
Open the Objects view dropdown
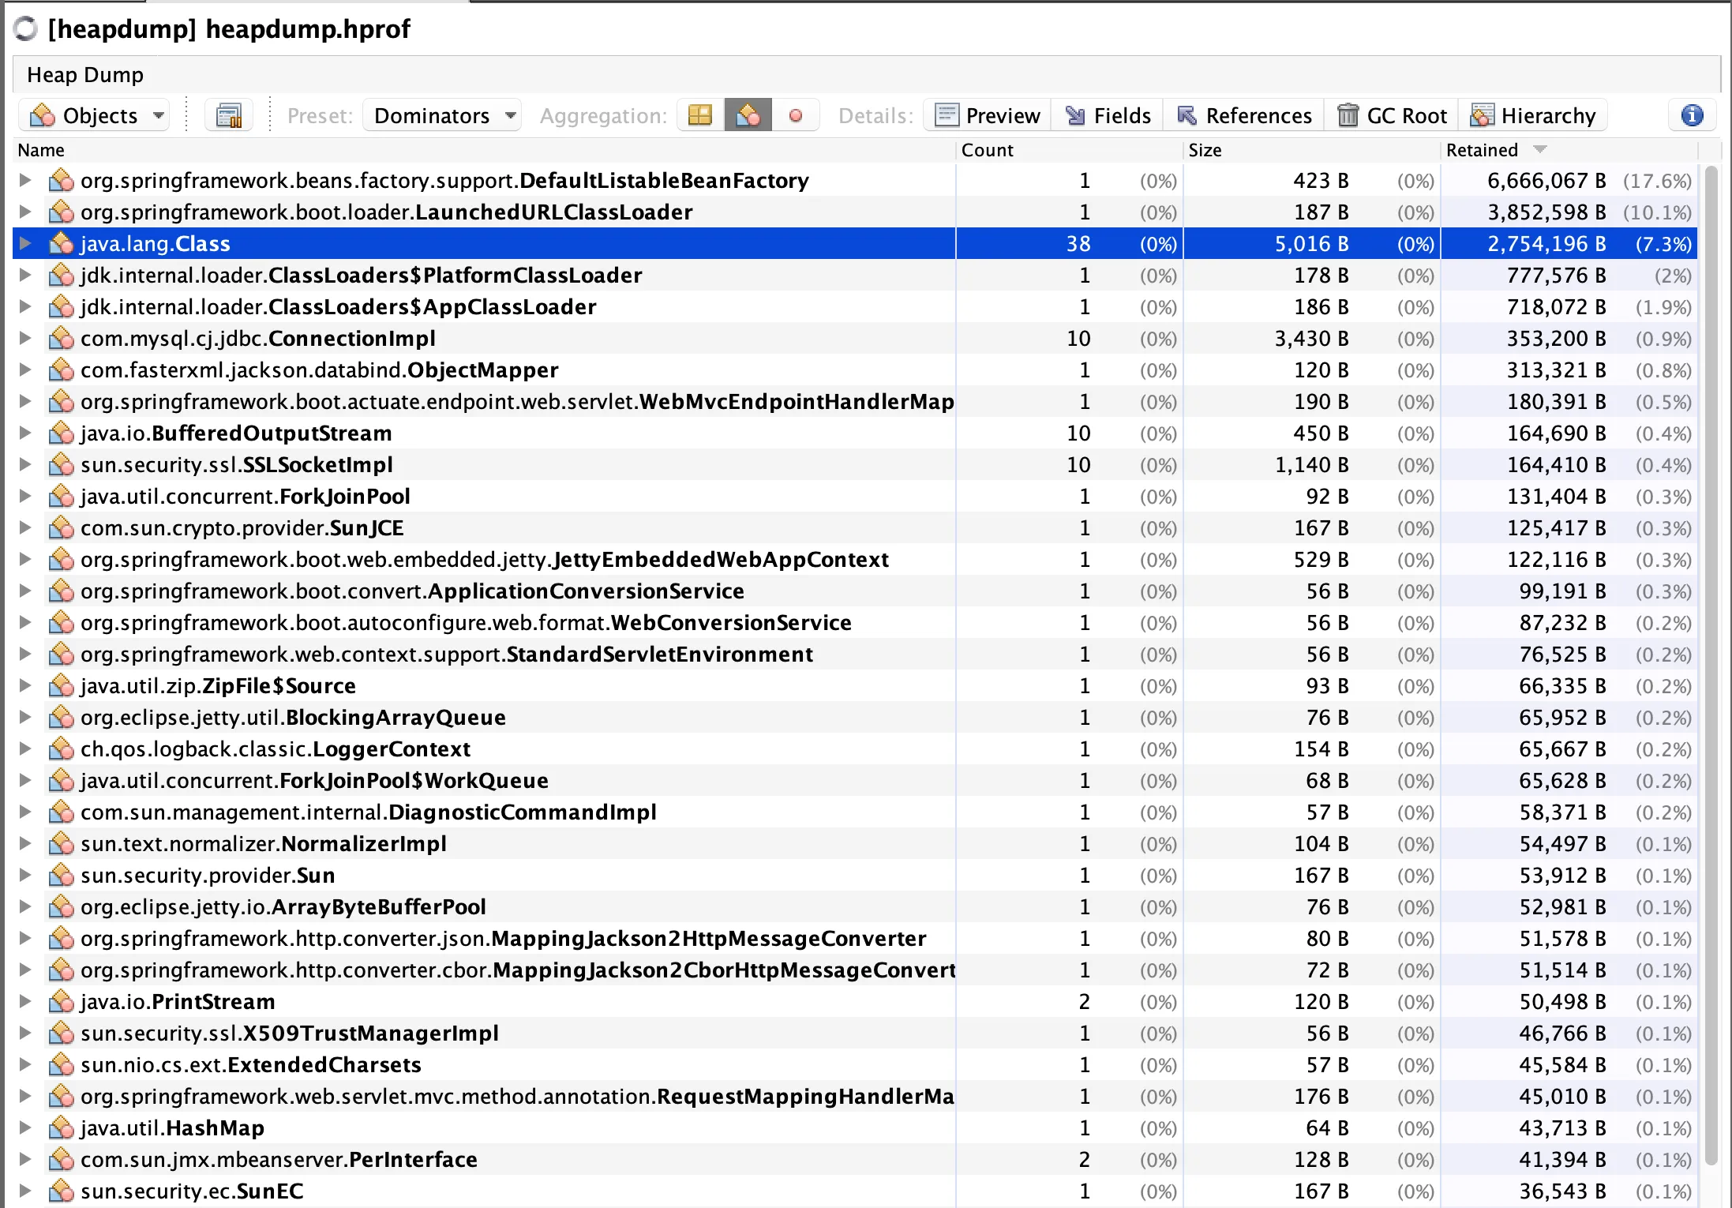click(96, 116)
